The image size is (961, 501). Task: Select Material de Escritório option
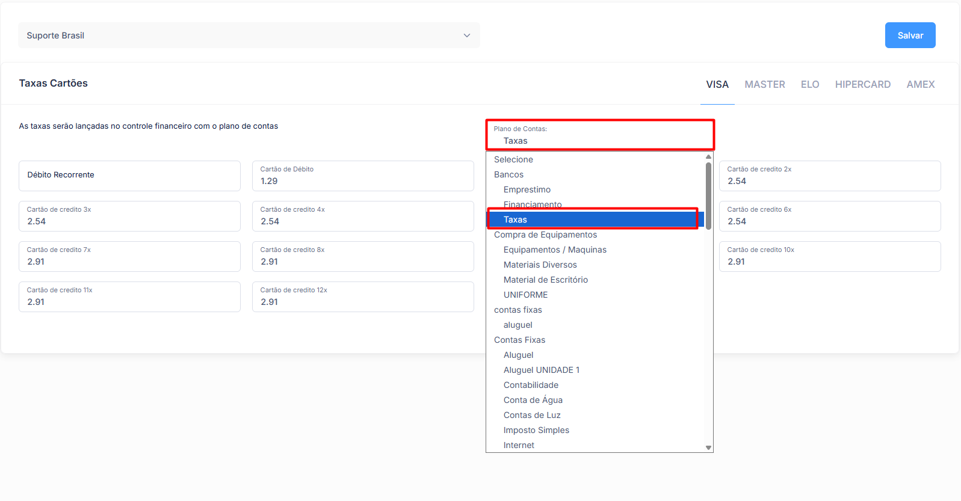595,280
